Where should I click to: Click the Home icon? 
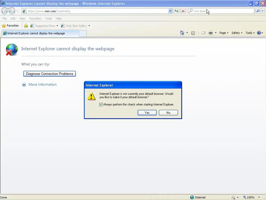[x=182, y=33]
